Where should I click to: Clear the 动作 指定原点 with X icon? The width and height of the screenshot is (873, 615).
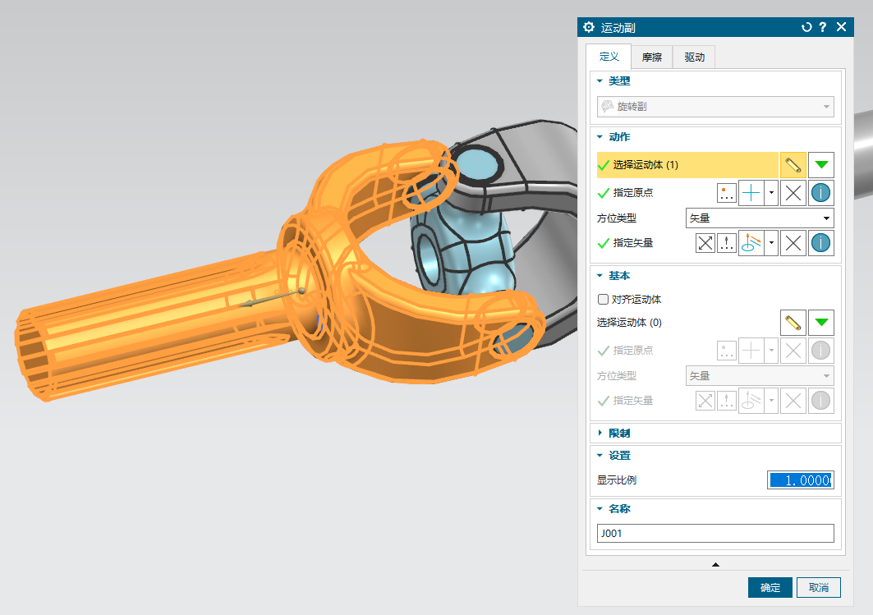point(793,194)
